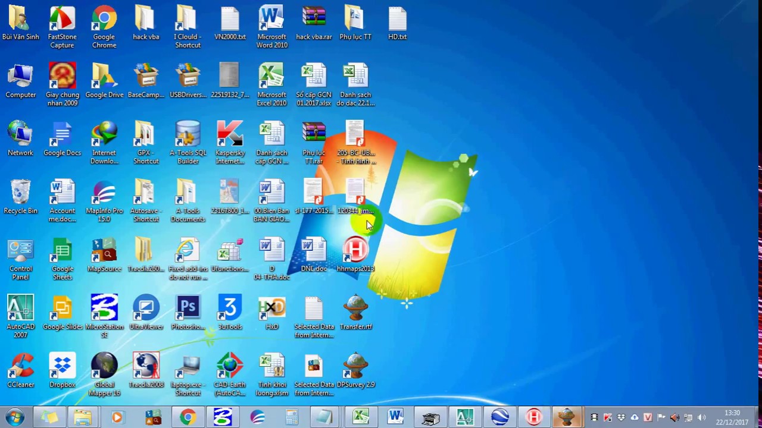Open the Google Docs shortcut
The height and width of the screenshot is (428, 762).
point(63,139)
